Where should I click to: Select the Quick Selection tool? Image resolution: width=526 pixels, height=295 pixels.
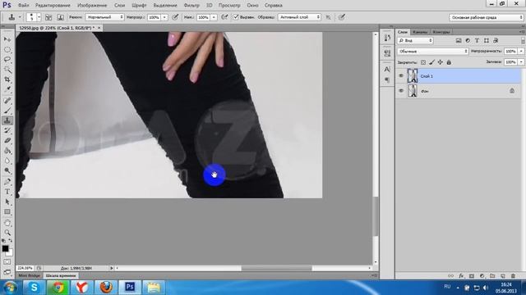click(7, 70)
